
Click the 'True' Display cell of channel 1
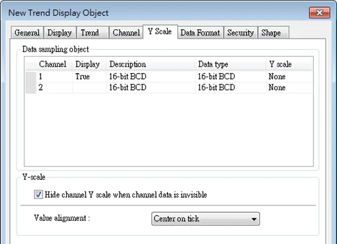click(89, 77)
